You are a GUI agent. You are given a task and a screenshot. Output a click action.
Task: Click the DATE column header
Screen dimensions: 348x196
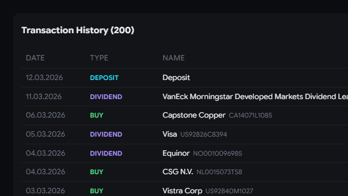click(35, 58)
